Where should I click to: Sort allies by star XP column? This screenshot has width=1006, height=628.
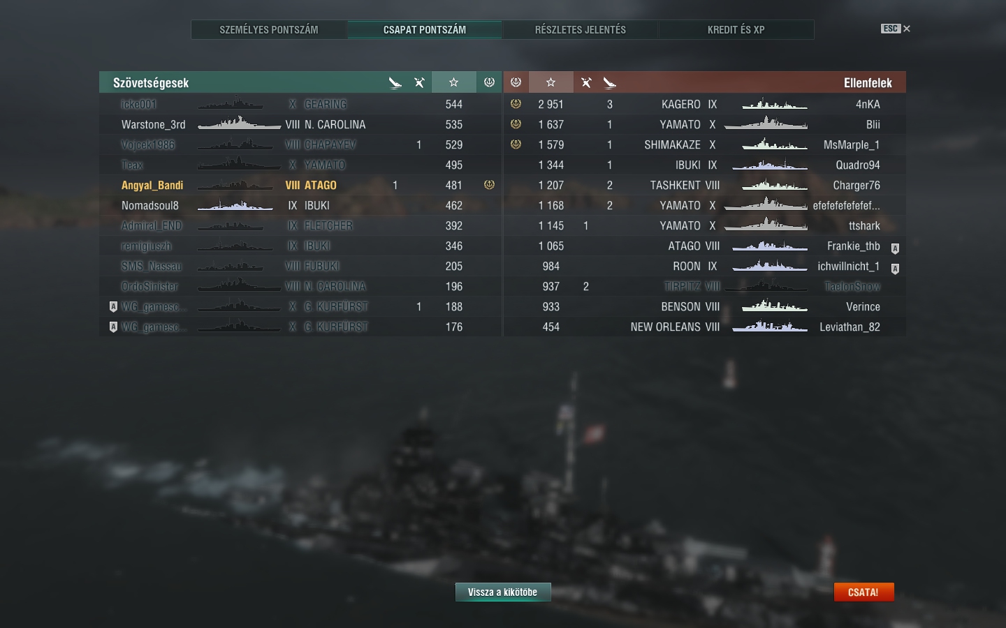coord(453,82)
